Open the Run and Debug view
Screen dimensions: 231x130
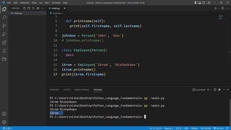pyautogui.click(x=4, y=34)
